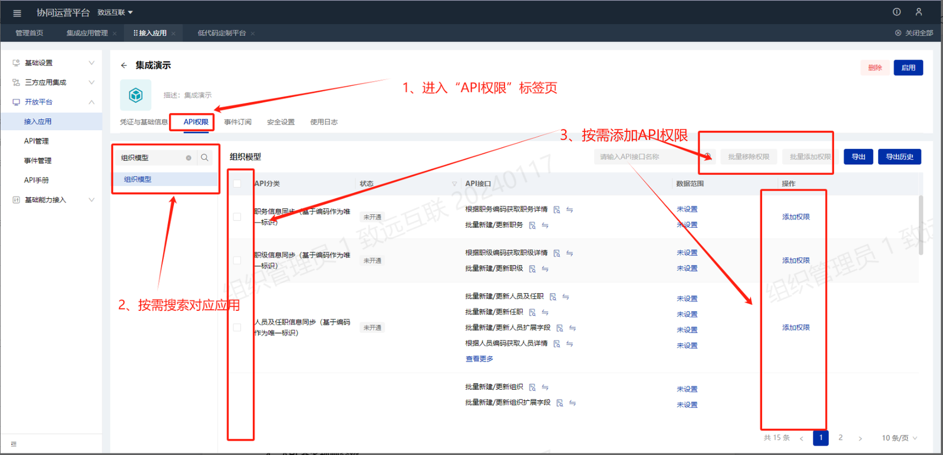The image size is (943, 455).
Task: Collapse sidebar using bottom-left icon
Action: 14,444
